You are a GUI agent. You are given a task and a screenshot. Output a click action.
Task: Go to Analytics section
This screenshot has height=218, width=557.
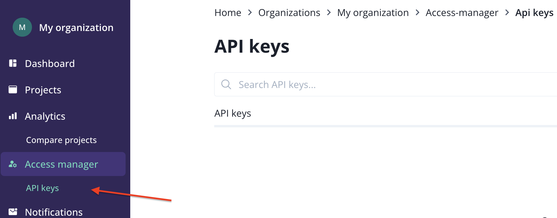pos(45,116)
